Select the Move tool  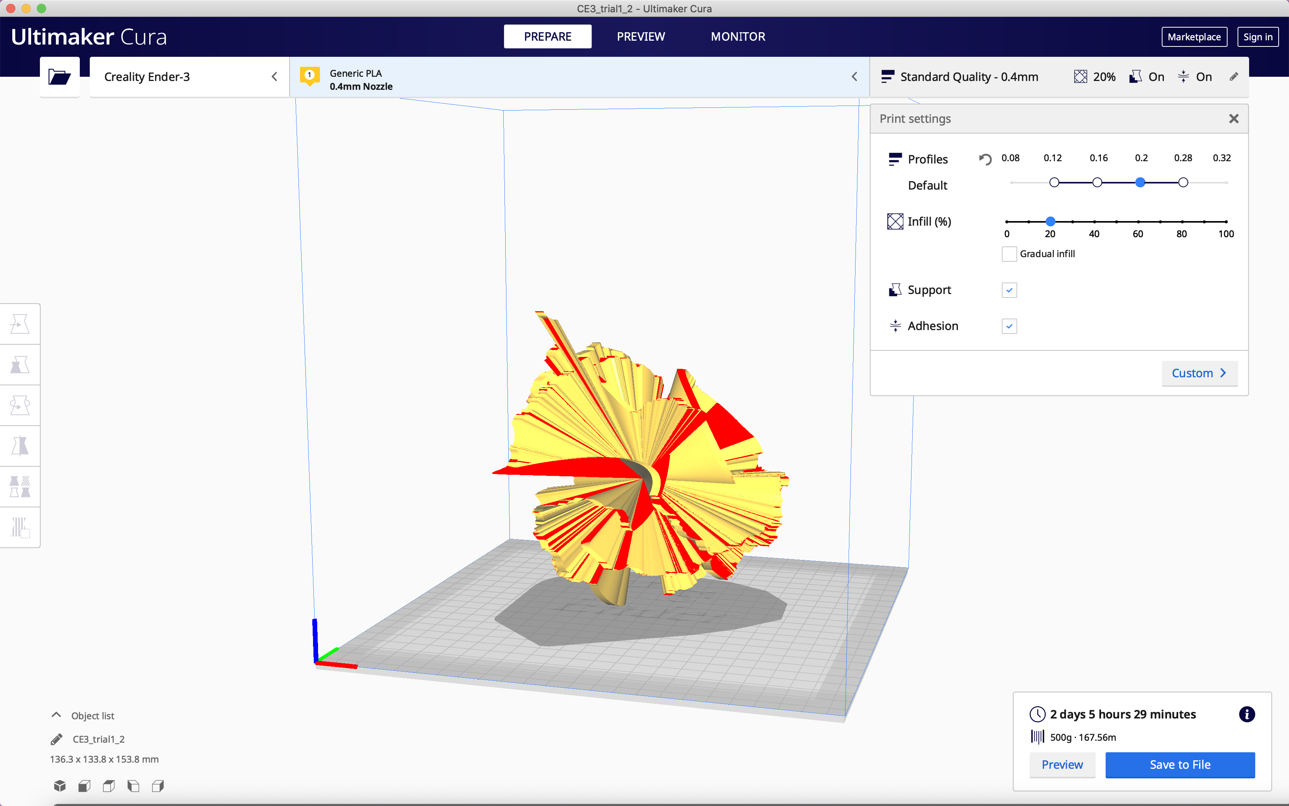[x=20, y=324]
